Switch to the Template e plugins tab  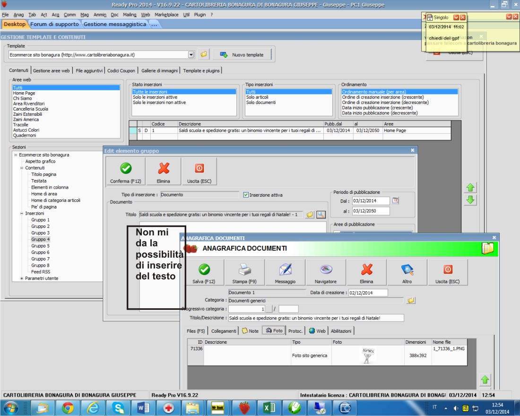pyautogui.click(x=201, y=70)
